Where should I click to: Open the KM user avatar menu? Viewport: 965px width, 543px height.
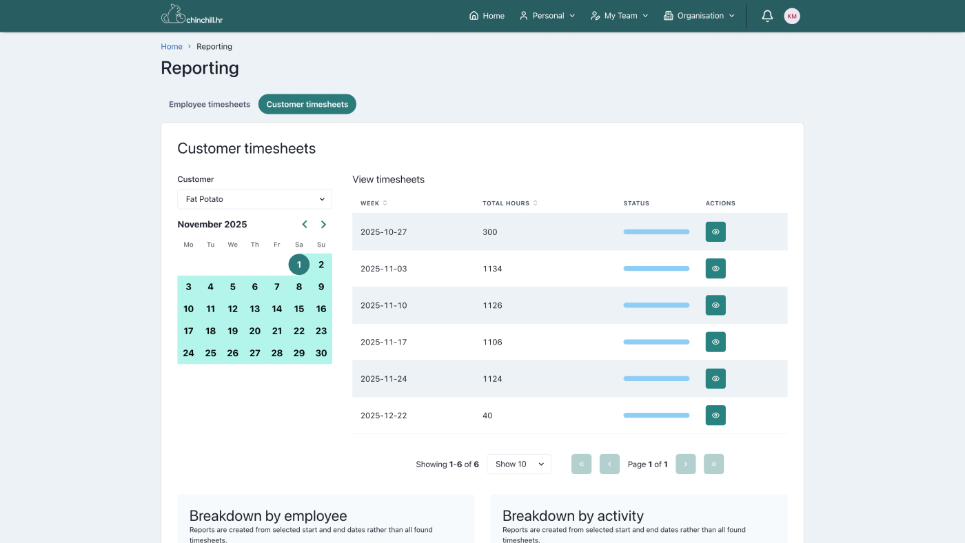point(792,16)
